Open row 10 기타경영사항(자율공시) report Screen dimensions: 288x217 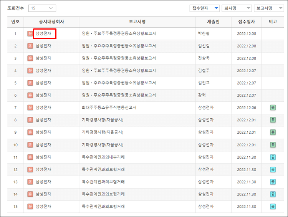(103, 145)
